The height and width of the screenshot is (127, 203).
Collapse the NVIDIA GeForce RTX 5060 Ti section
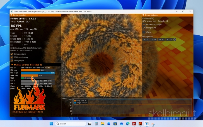click(11, 65)
